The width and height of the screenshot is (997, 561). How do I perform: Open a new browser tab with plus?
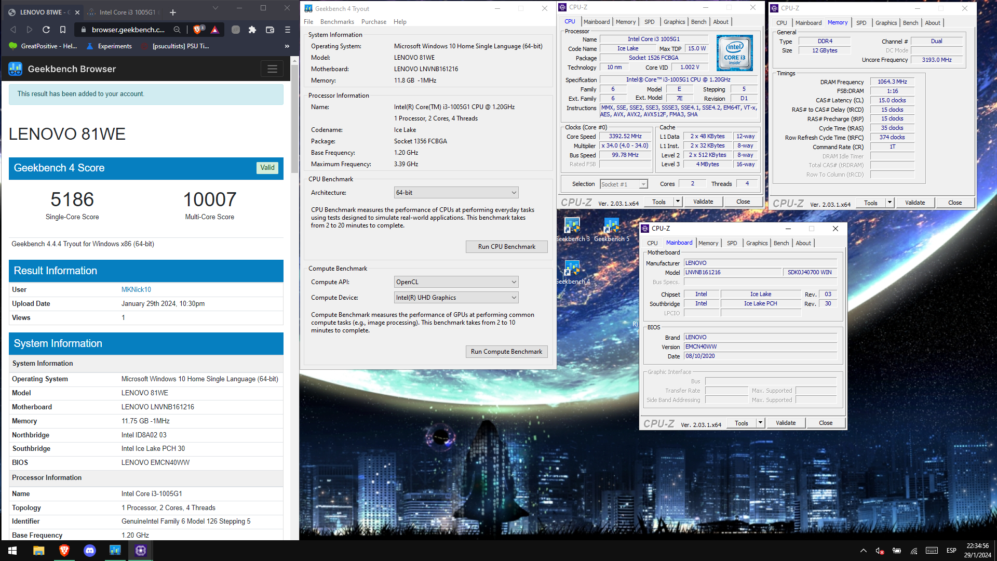click(173, 12)
